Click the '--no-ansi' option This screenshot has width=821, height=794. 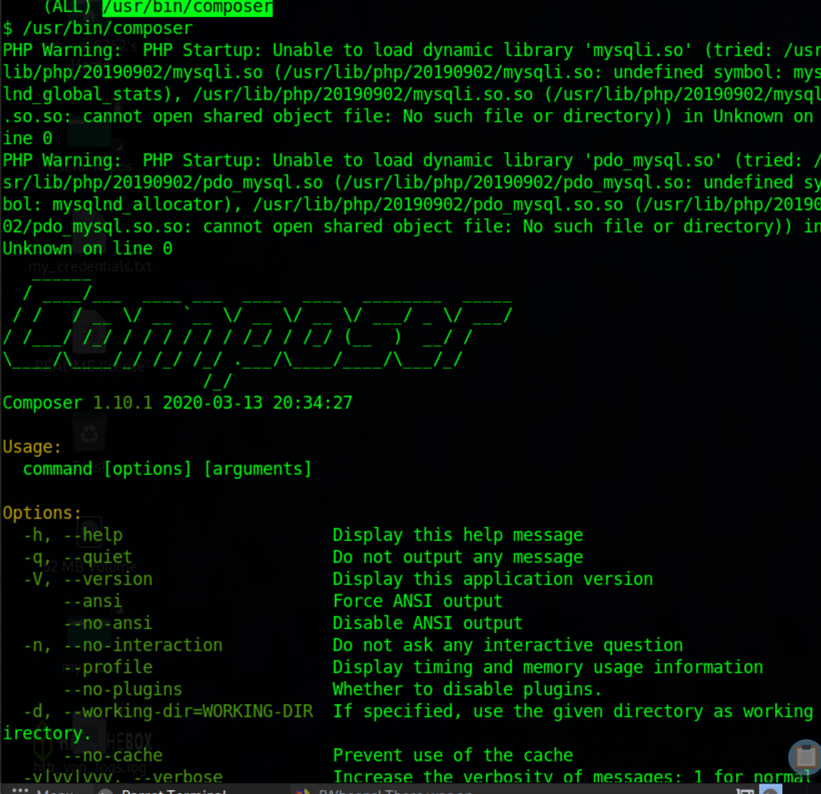pos(107,623)
